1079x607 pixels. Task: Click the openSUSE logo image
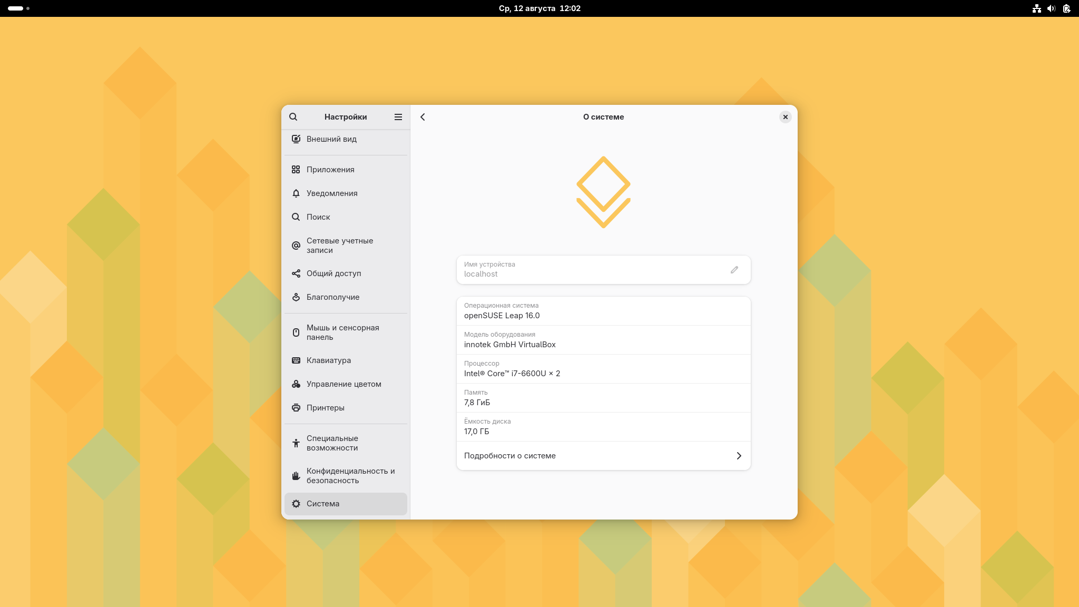(x=604, y=192)
